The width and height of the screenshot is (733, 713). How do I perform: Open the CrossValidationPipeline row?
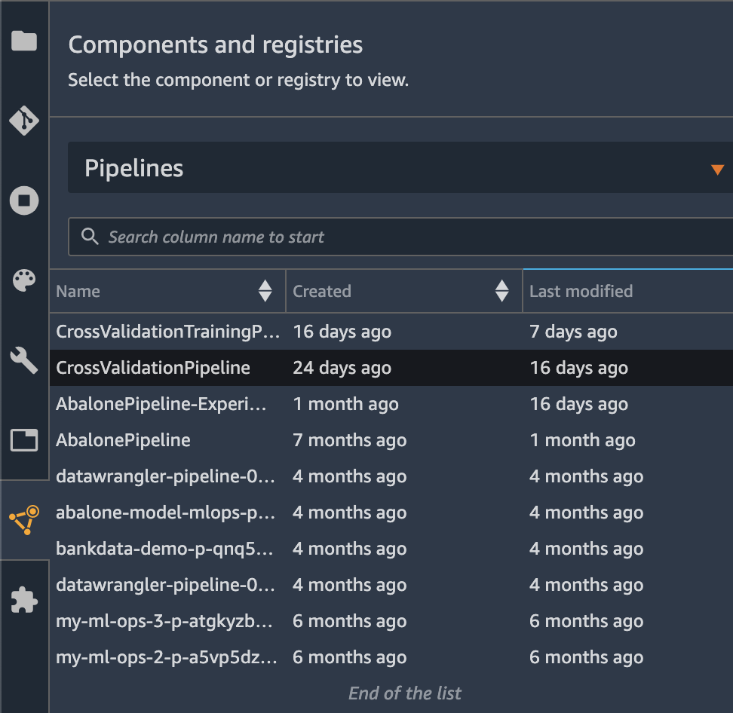coord(391,368)
